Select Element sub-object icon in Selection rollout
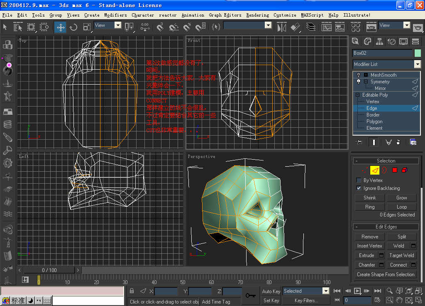Viewport: 425px width, 306px height. (x=404, y=170)
